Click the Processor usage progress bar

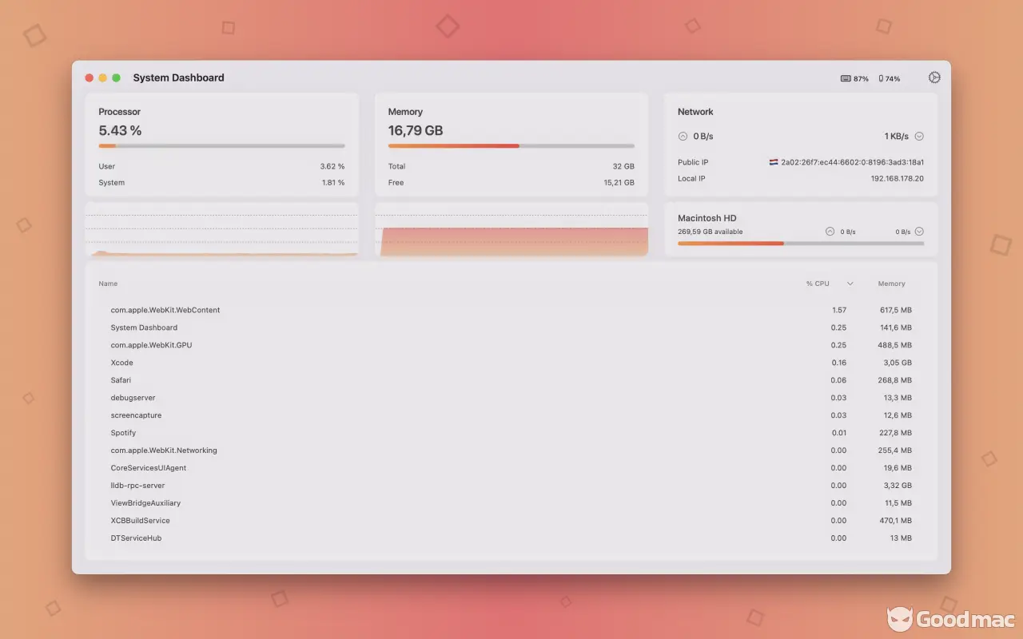pos(221,146)
